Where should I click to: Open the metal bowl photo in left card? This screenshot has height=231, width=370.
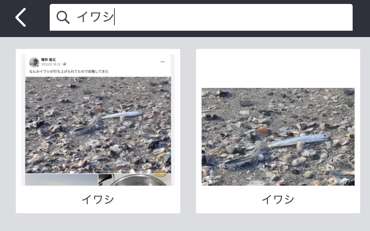[135, 180]
